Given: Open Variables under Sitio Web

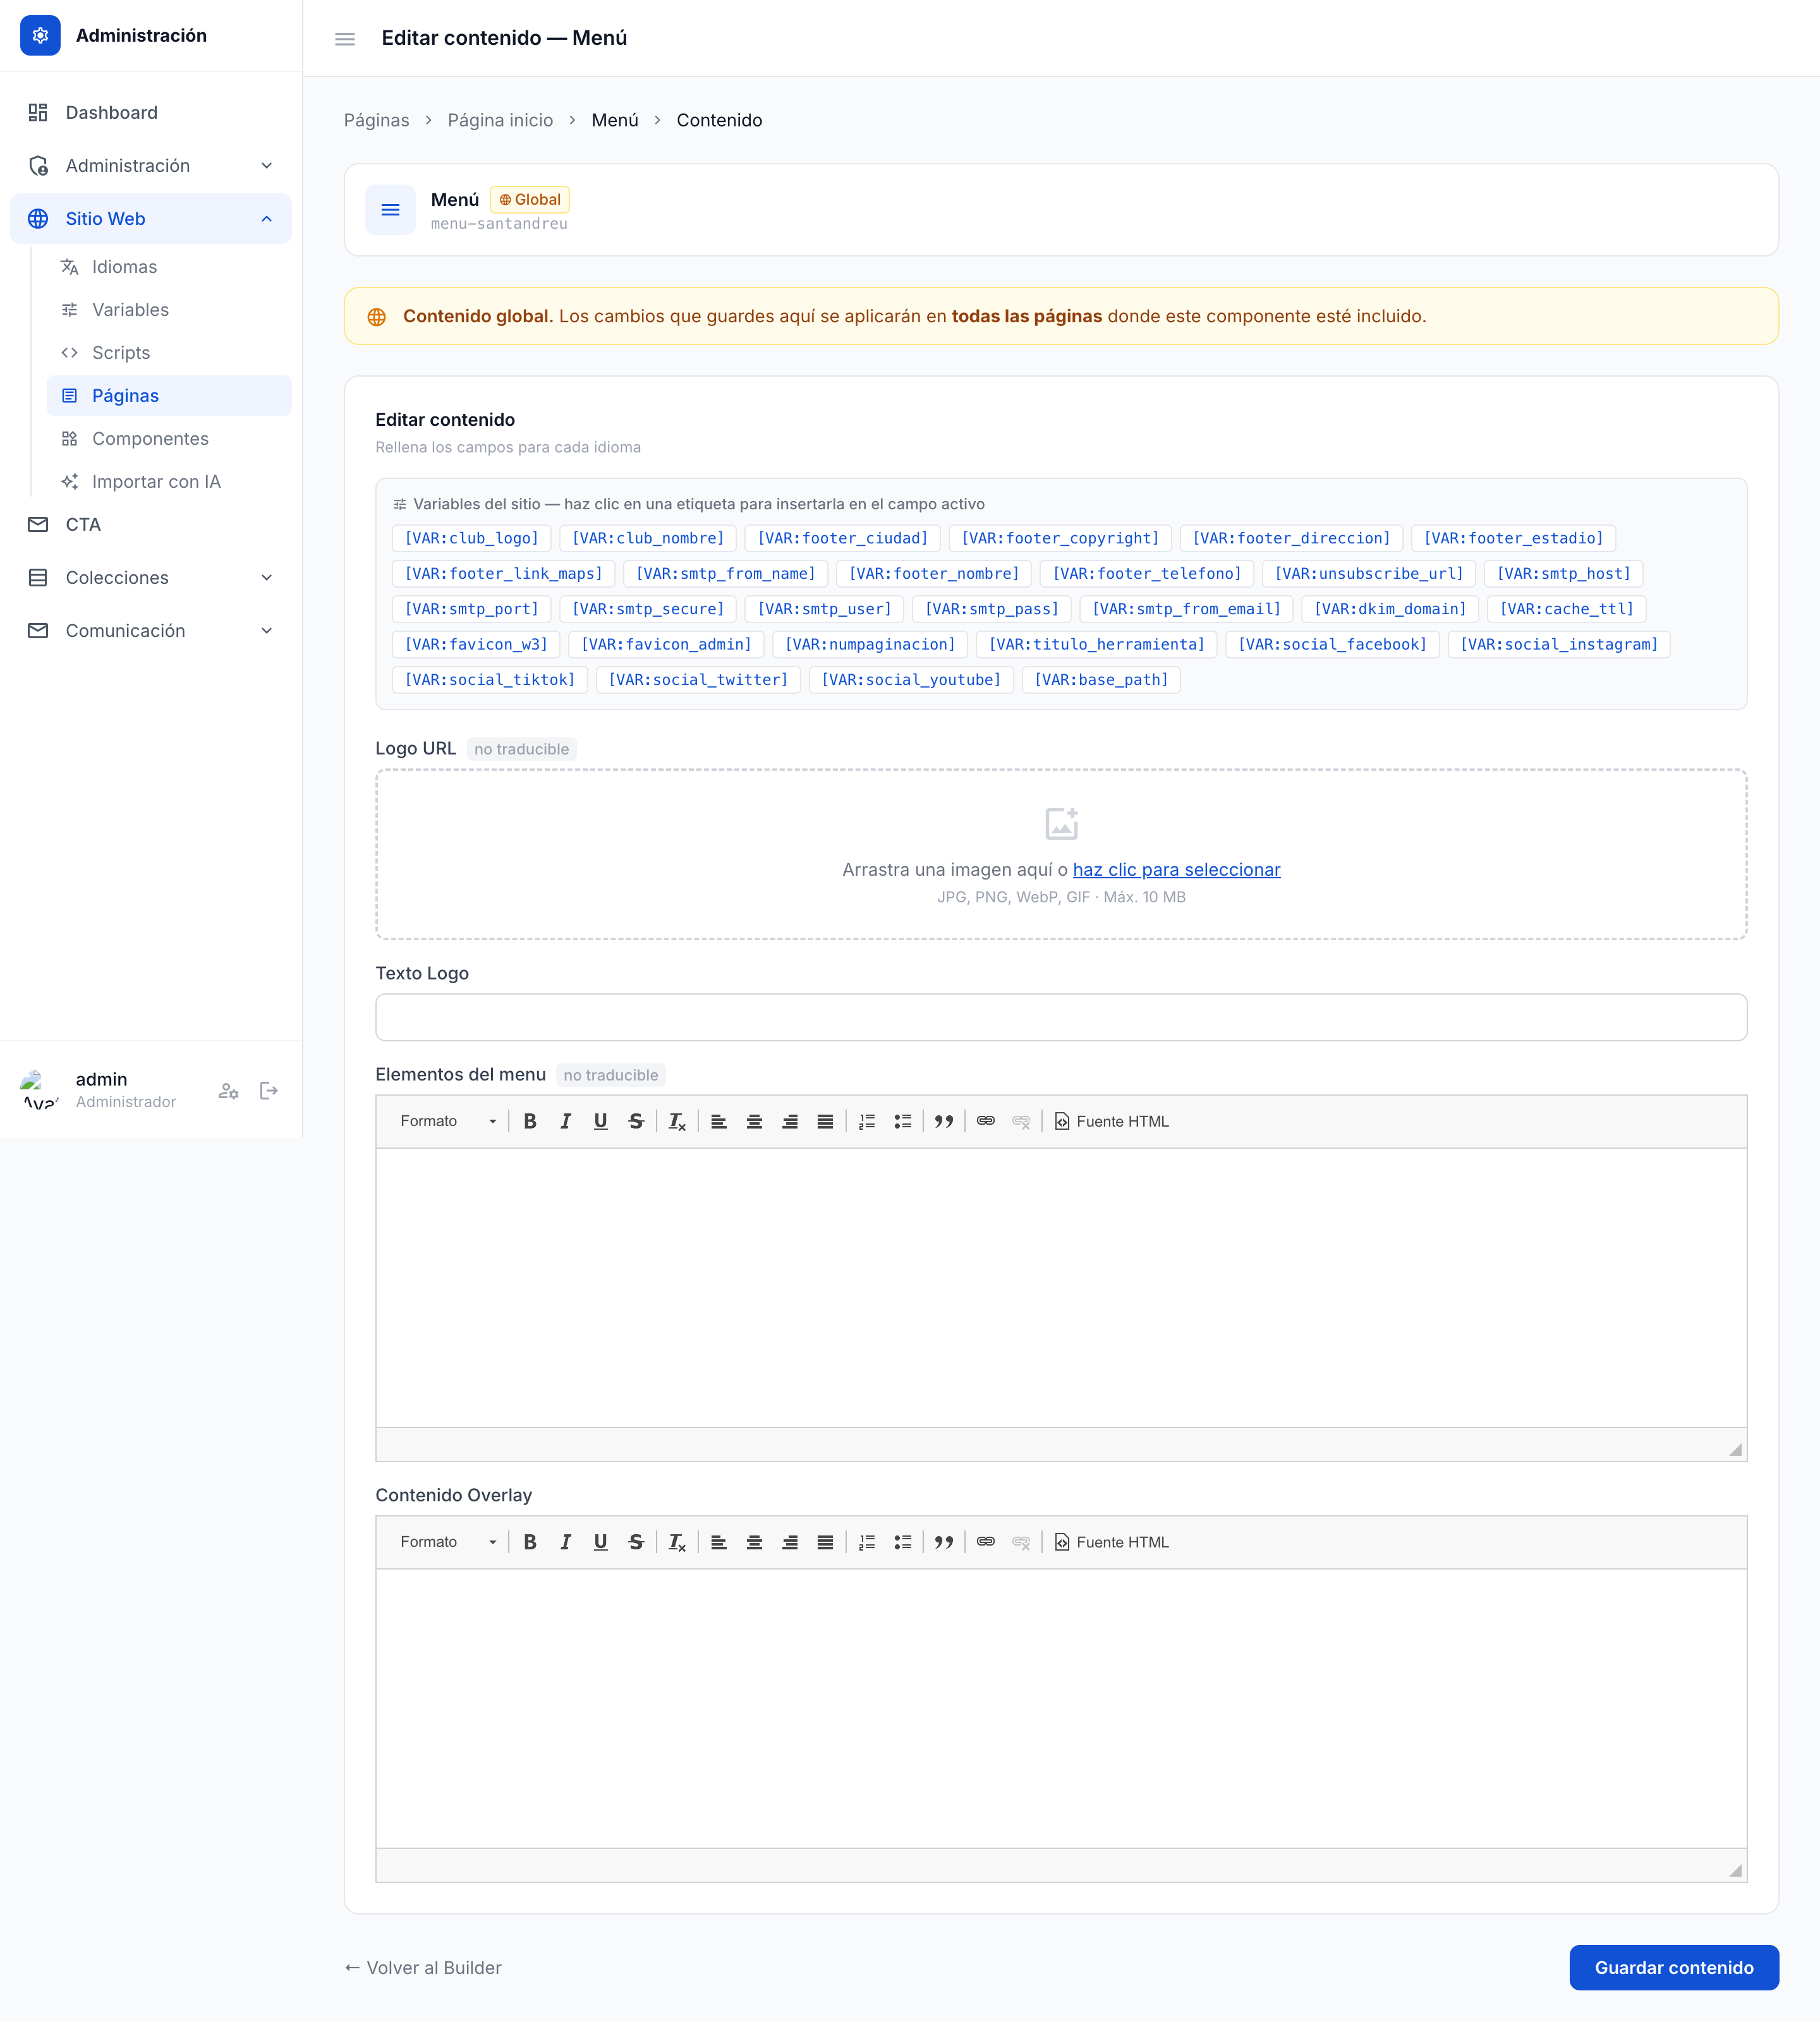Looking at the screenshot, I should [x=169, y=309].
